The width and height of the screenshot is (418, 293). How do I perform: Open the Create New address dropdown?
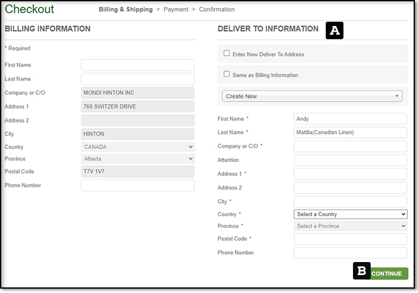(312, 96)
